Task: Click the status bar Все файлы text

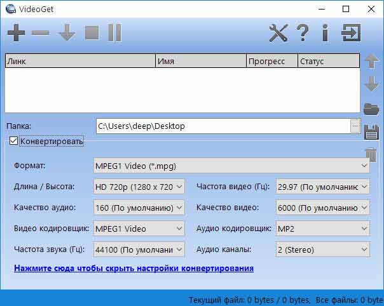Action: [x=350, y=300]
